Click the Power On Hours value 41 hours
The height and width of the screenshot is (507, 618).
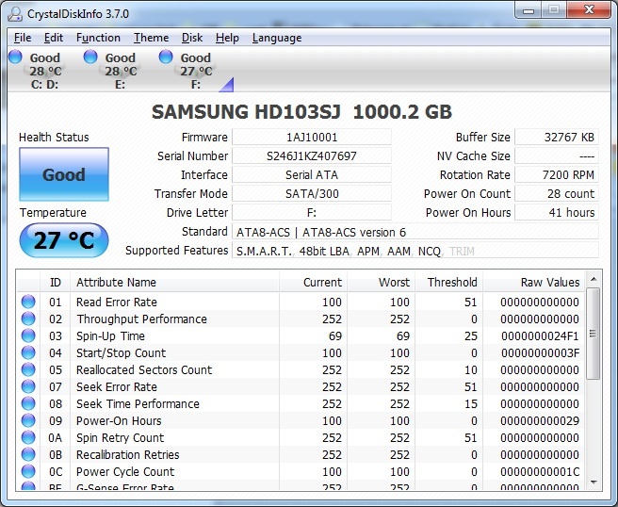tap(557, 212)
